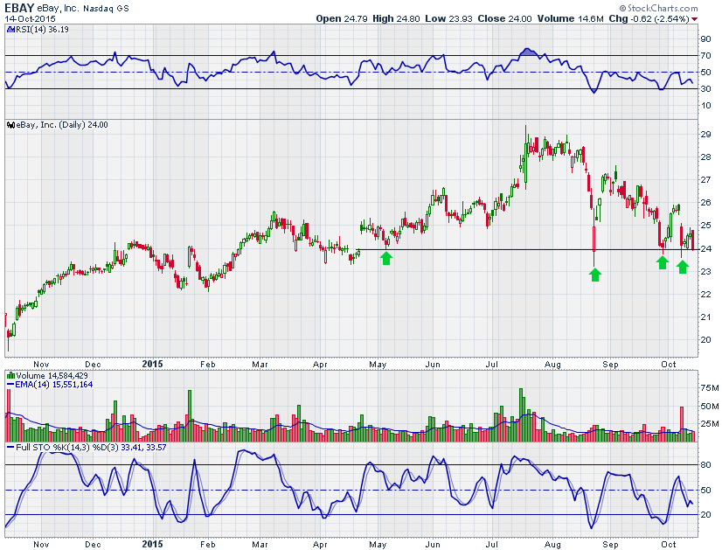
Task: Click the RSI axis value 30
Action: [x=705, y=89]
